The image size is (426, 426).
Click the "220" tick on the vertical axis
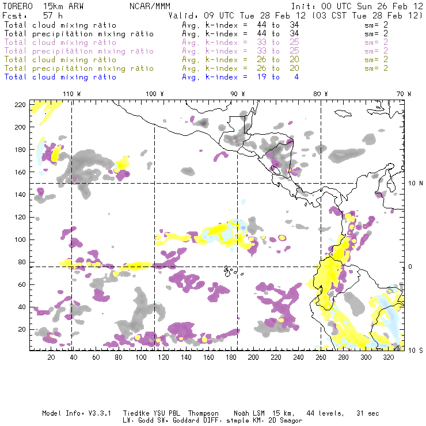[20, 105]
